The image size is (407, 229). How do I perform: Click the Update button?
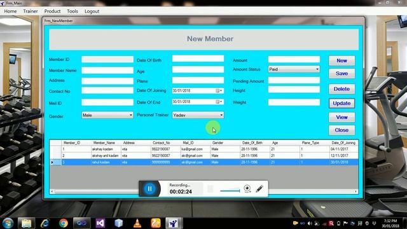coord(341,103)
